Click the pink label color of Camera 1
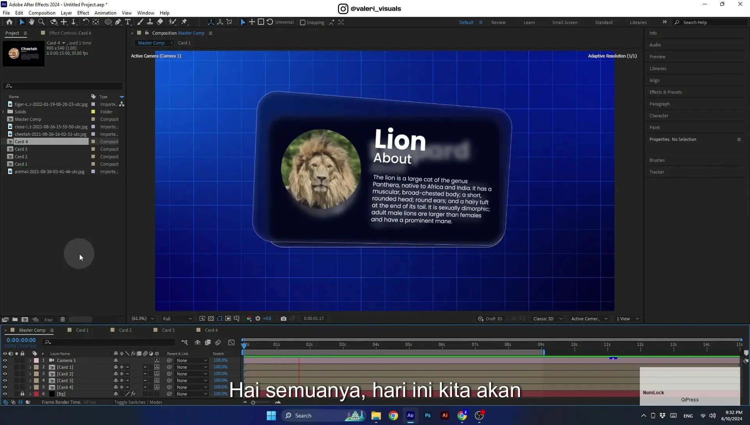This screenshot has width=750, height=425. point(36,361)
